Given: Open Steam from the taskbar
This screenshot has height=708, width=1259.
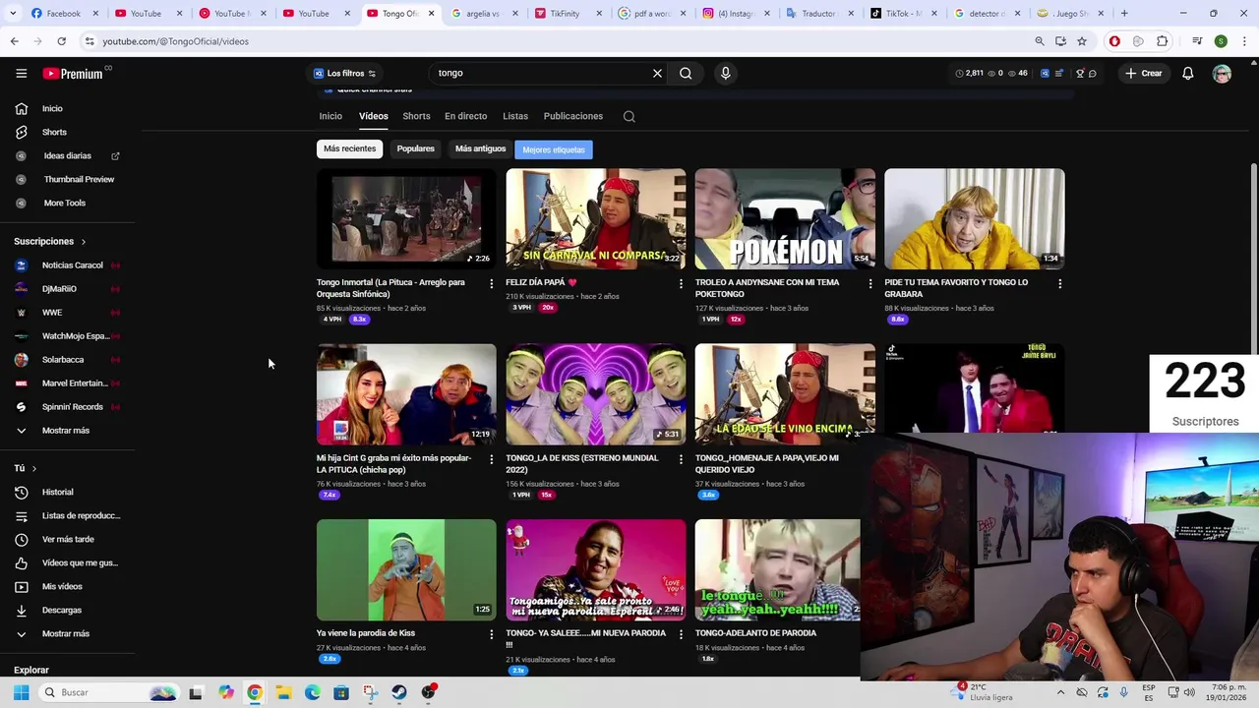Looking at the screenshot, I should 398,692.
